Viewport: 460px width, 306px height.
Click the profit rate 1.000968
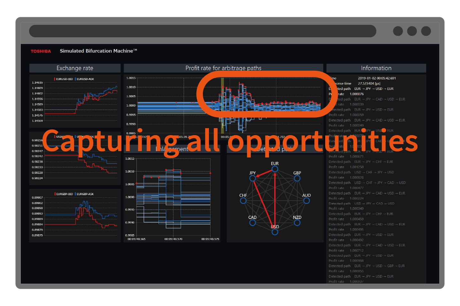(356, 261)
